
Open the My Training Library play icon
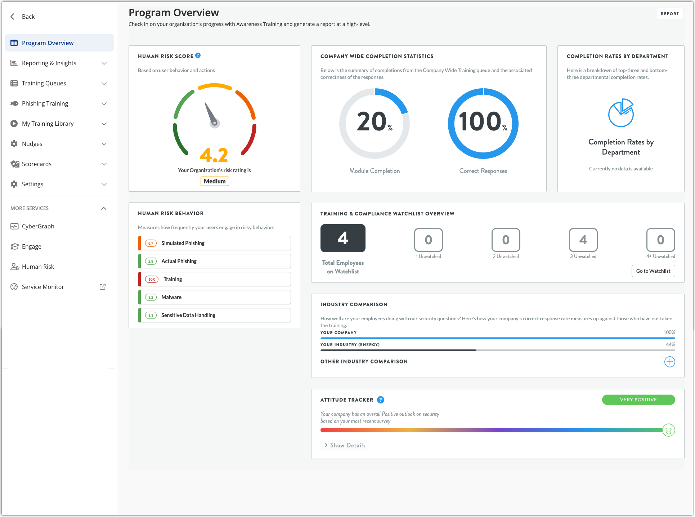[14, 124]
